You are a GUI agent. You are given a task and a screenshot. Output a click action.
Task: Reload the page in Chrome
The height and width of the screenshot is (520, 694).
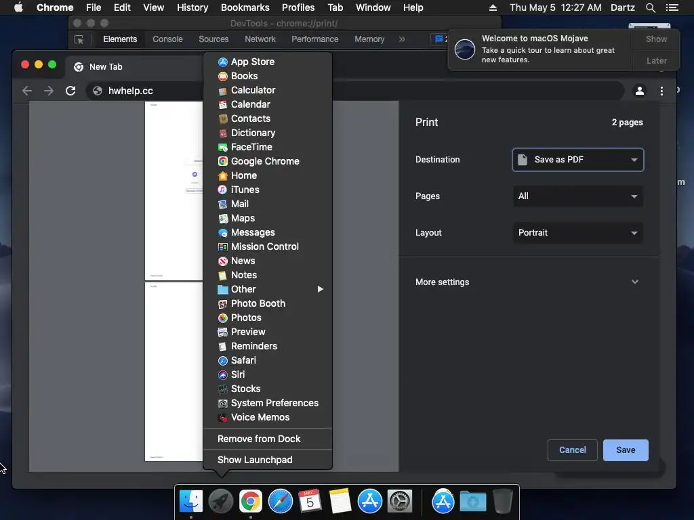pos(70,91)
